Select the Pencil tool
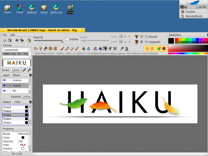Viewport: 208px width, 156px height. 67,49
